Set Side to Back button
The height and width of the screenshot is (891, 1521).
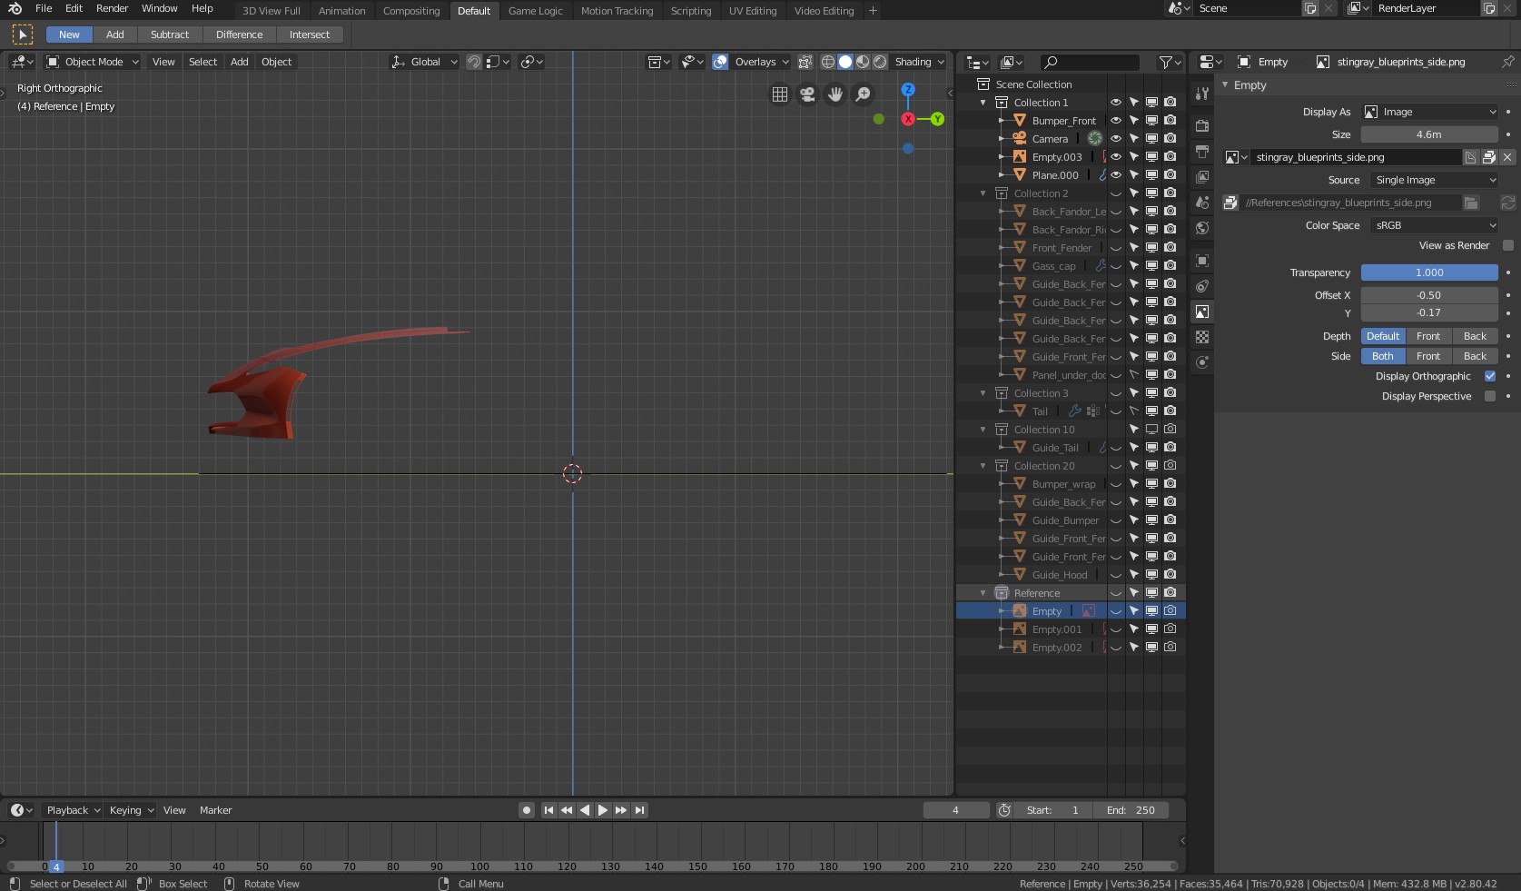(x=1476, y=356)
